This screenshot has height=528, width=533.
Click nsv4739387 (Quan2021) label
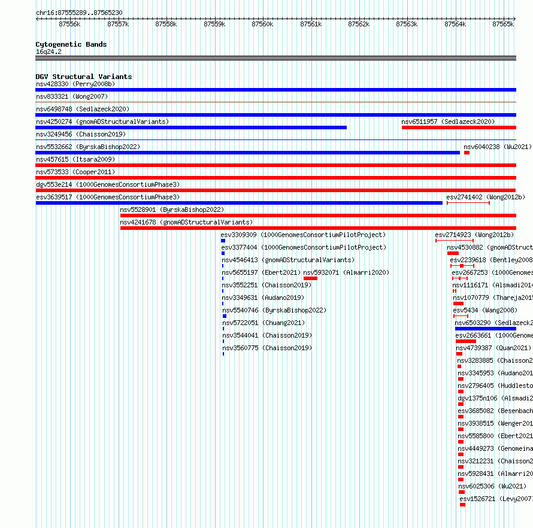(x=493, y=348)
